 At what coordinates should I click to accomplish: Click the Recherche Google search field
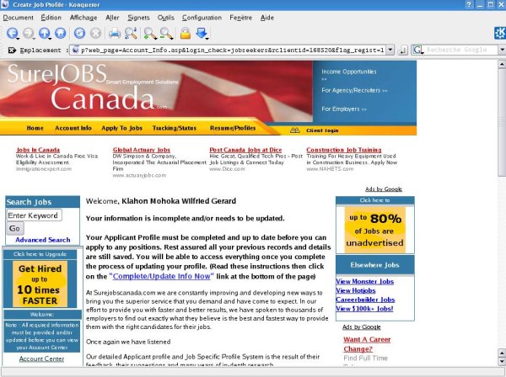[x=460, y=50]
